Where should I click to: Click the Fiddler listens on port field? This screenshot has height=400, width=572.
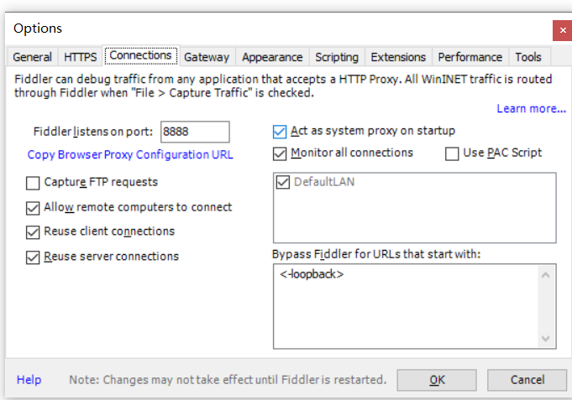click(x=195, y=132)
